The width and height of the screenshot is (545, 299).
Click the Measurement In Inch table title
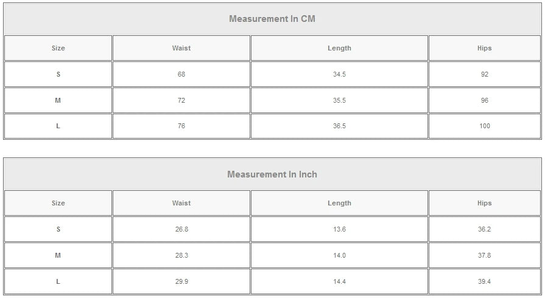[x=272, y=174]
